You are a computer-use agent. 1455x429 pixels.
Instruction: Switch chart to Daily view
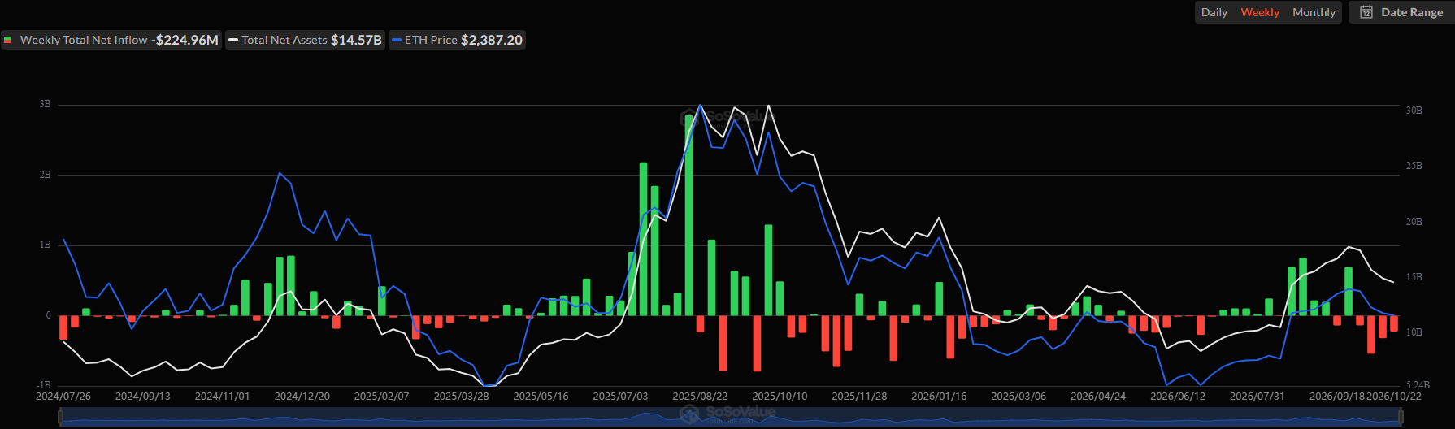click(x=1214, y=12)
